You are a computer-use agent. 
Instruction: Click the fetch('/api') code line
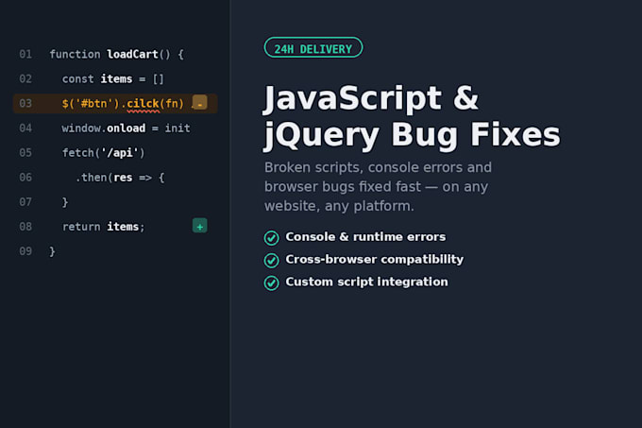tap(104, 153)
